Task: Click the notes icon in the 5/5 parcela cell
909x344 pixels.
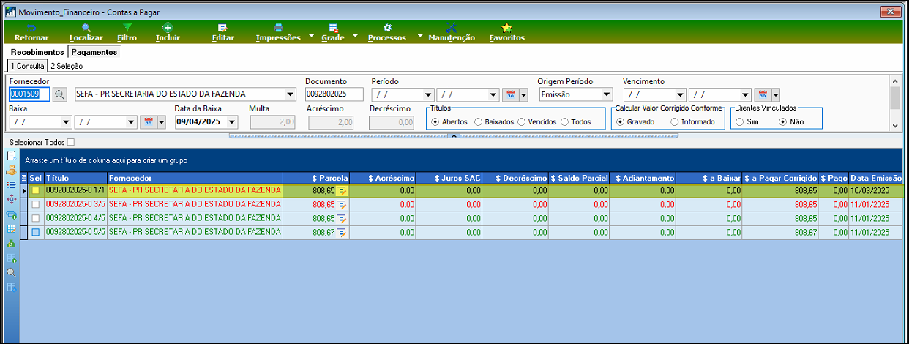Action: coord(342,233)
